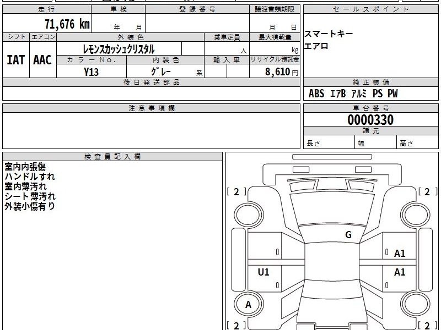441x330 pixels.
Task: Click the inspector note シート薄汚れ
Action: 30,196
